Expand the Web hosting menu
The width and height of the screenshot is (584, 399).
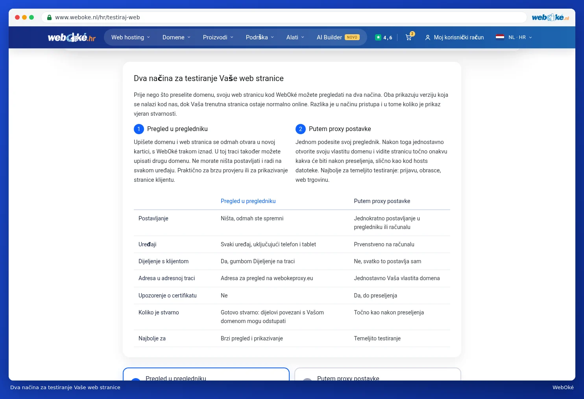click(131, 37)
